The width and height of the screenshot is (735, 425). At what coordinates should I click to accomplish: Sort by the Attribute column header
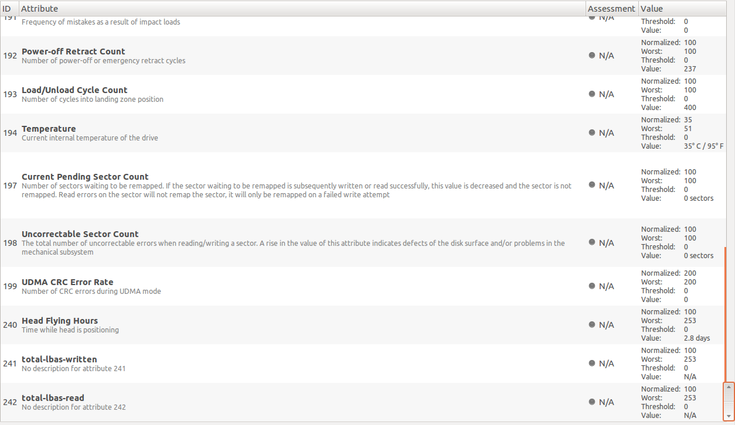pos(302,9)
